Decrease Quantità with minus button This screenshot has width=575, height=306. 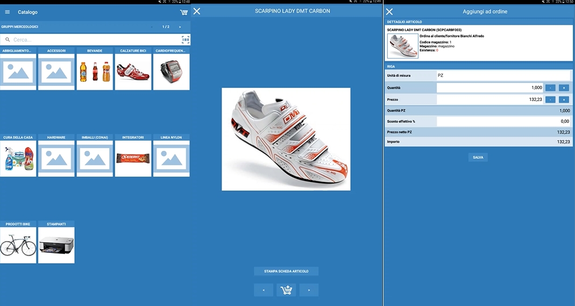tap(550, 88)
